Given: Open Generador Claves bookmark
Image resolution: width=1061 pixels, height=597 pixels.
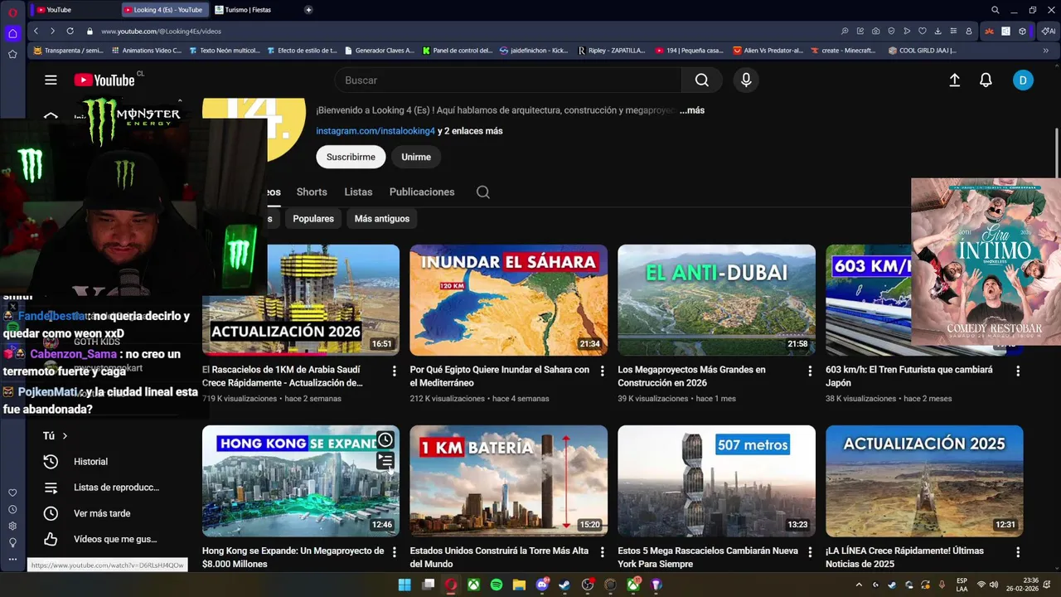Looking at the screenshot, I should (379, 51).
